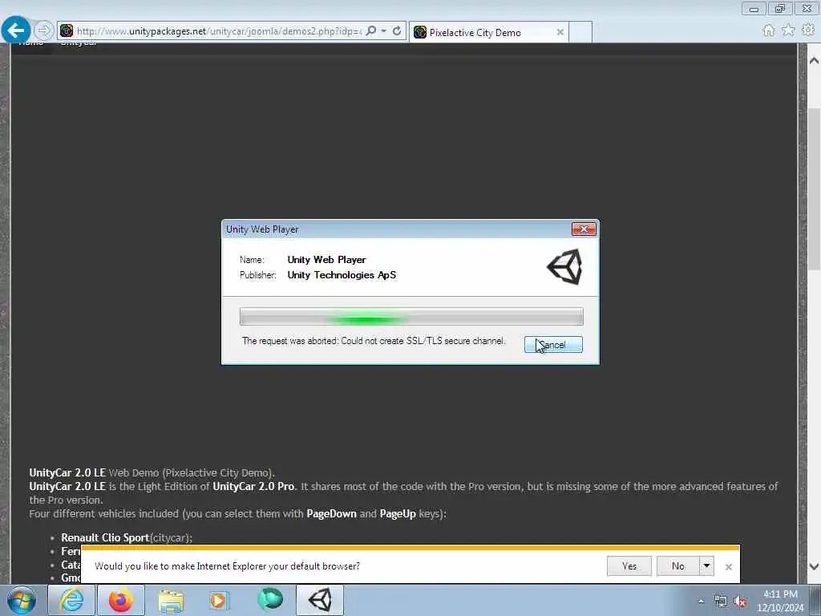Screen dimensions: 821x616
Task: Close the Unity Web Player dialog
Action: [584, 229]
